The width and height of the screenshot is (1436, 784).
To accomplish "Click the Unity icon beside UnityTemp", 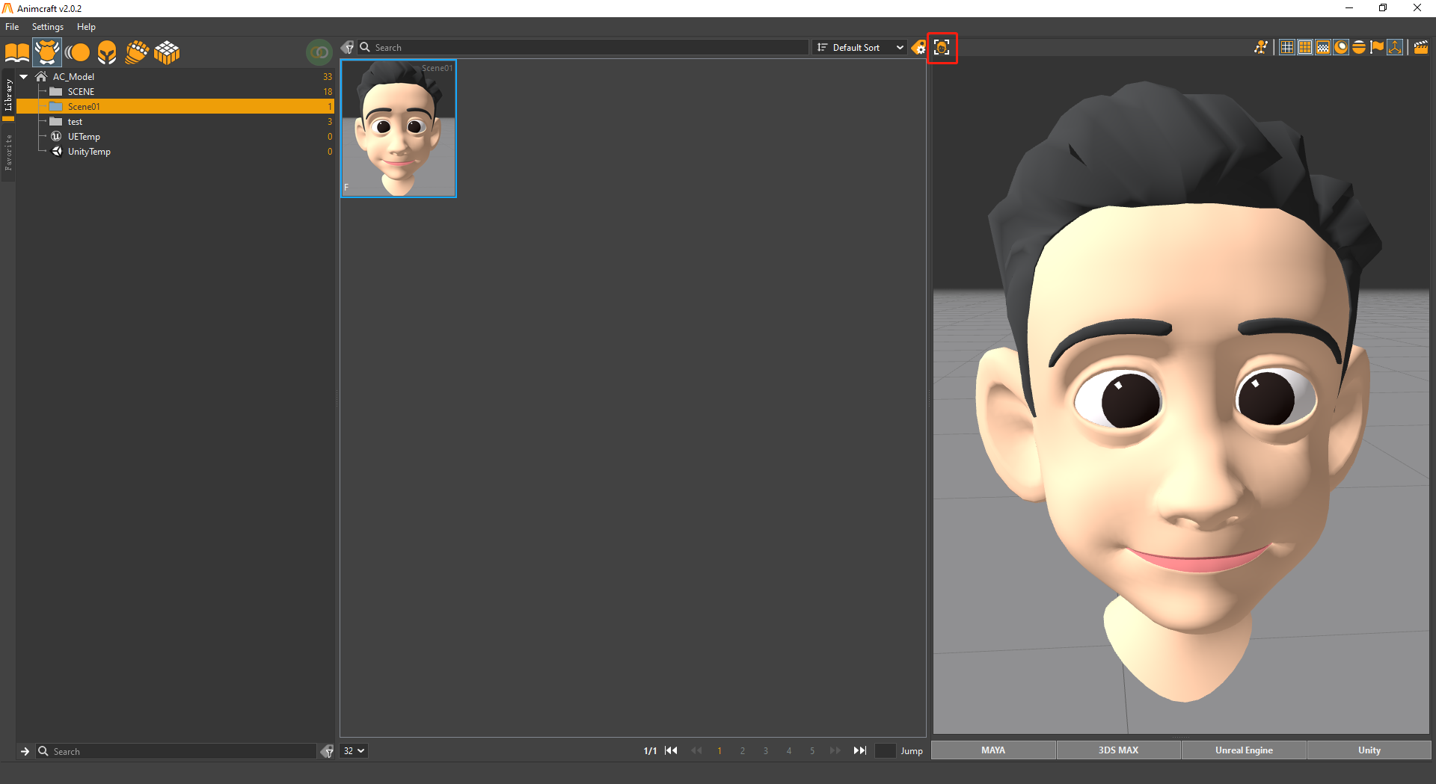I will tap(56, 151).
